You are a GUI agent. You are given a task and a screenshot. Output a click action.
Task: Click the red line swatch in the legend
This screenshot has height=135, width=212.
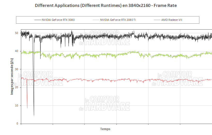[x=157, y=20]
